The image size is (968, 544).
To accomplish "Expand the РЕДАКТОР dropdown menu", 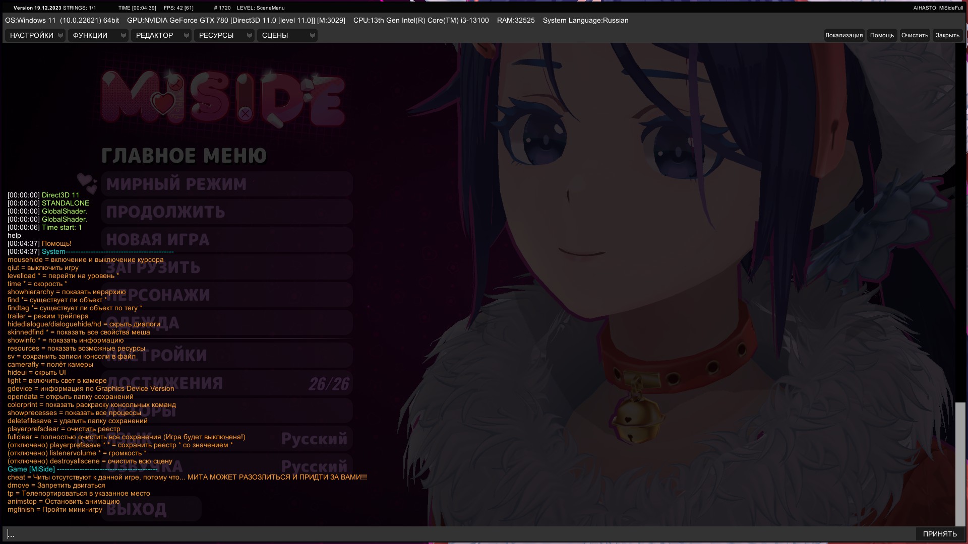I will pyautogui.click(x=161, y=35).
